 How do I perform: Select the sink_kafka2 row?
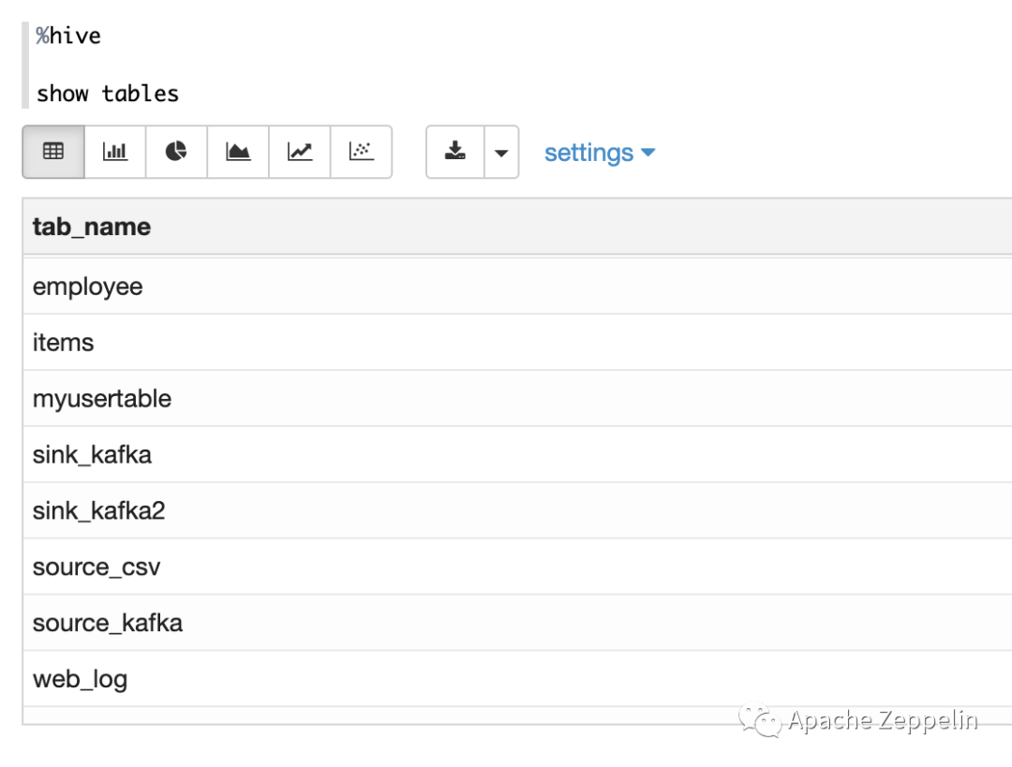pos(517,511)
